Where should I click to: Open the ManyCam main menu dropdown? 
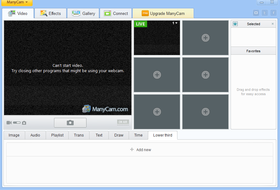coord(17,2)
